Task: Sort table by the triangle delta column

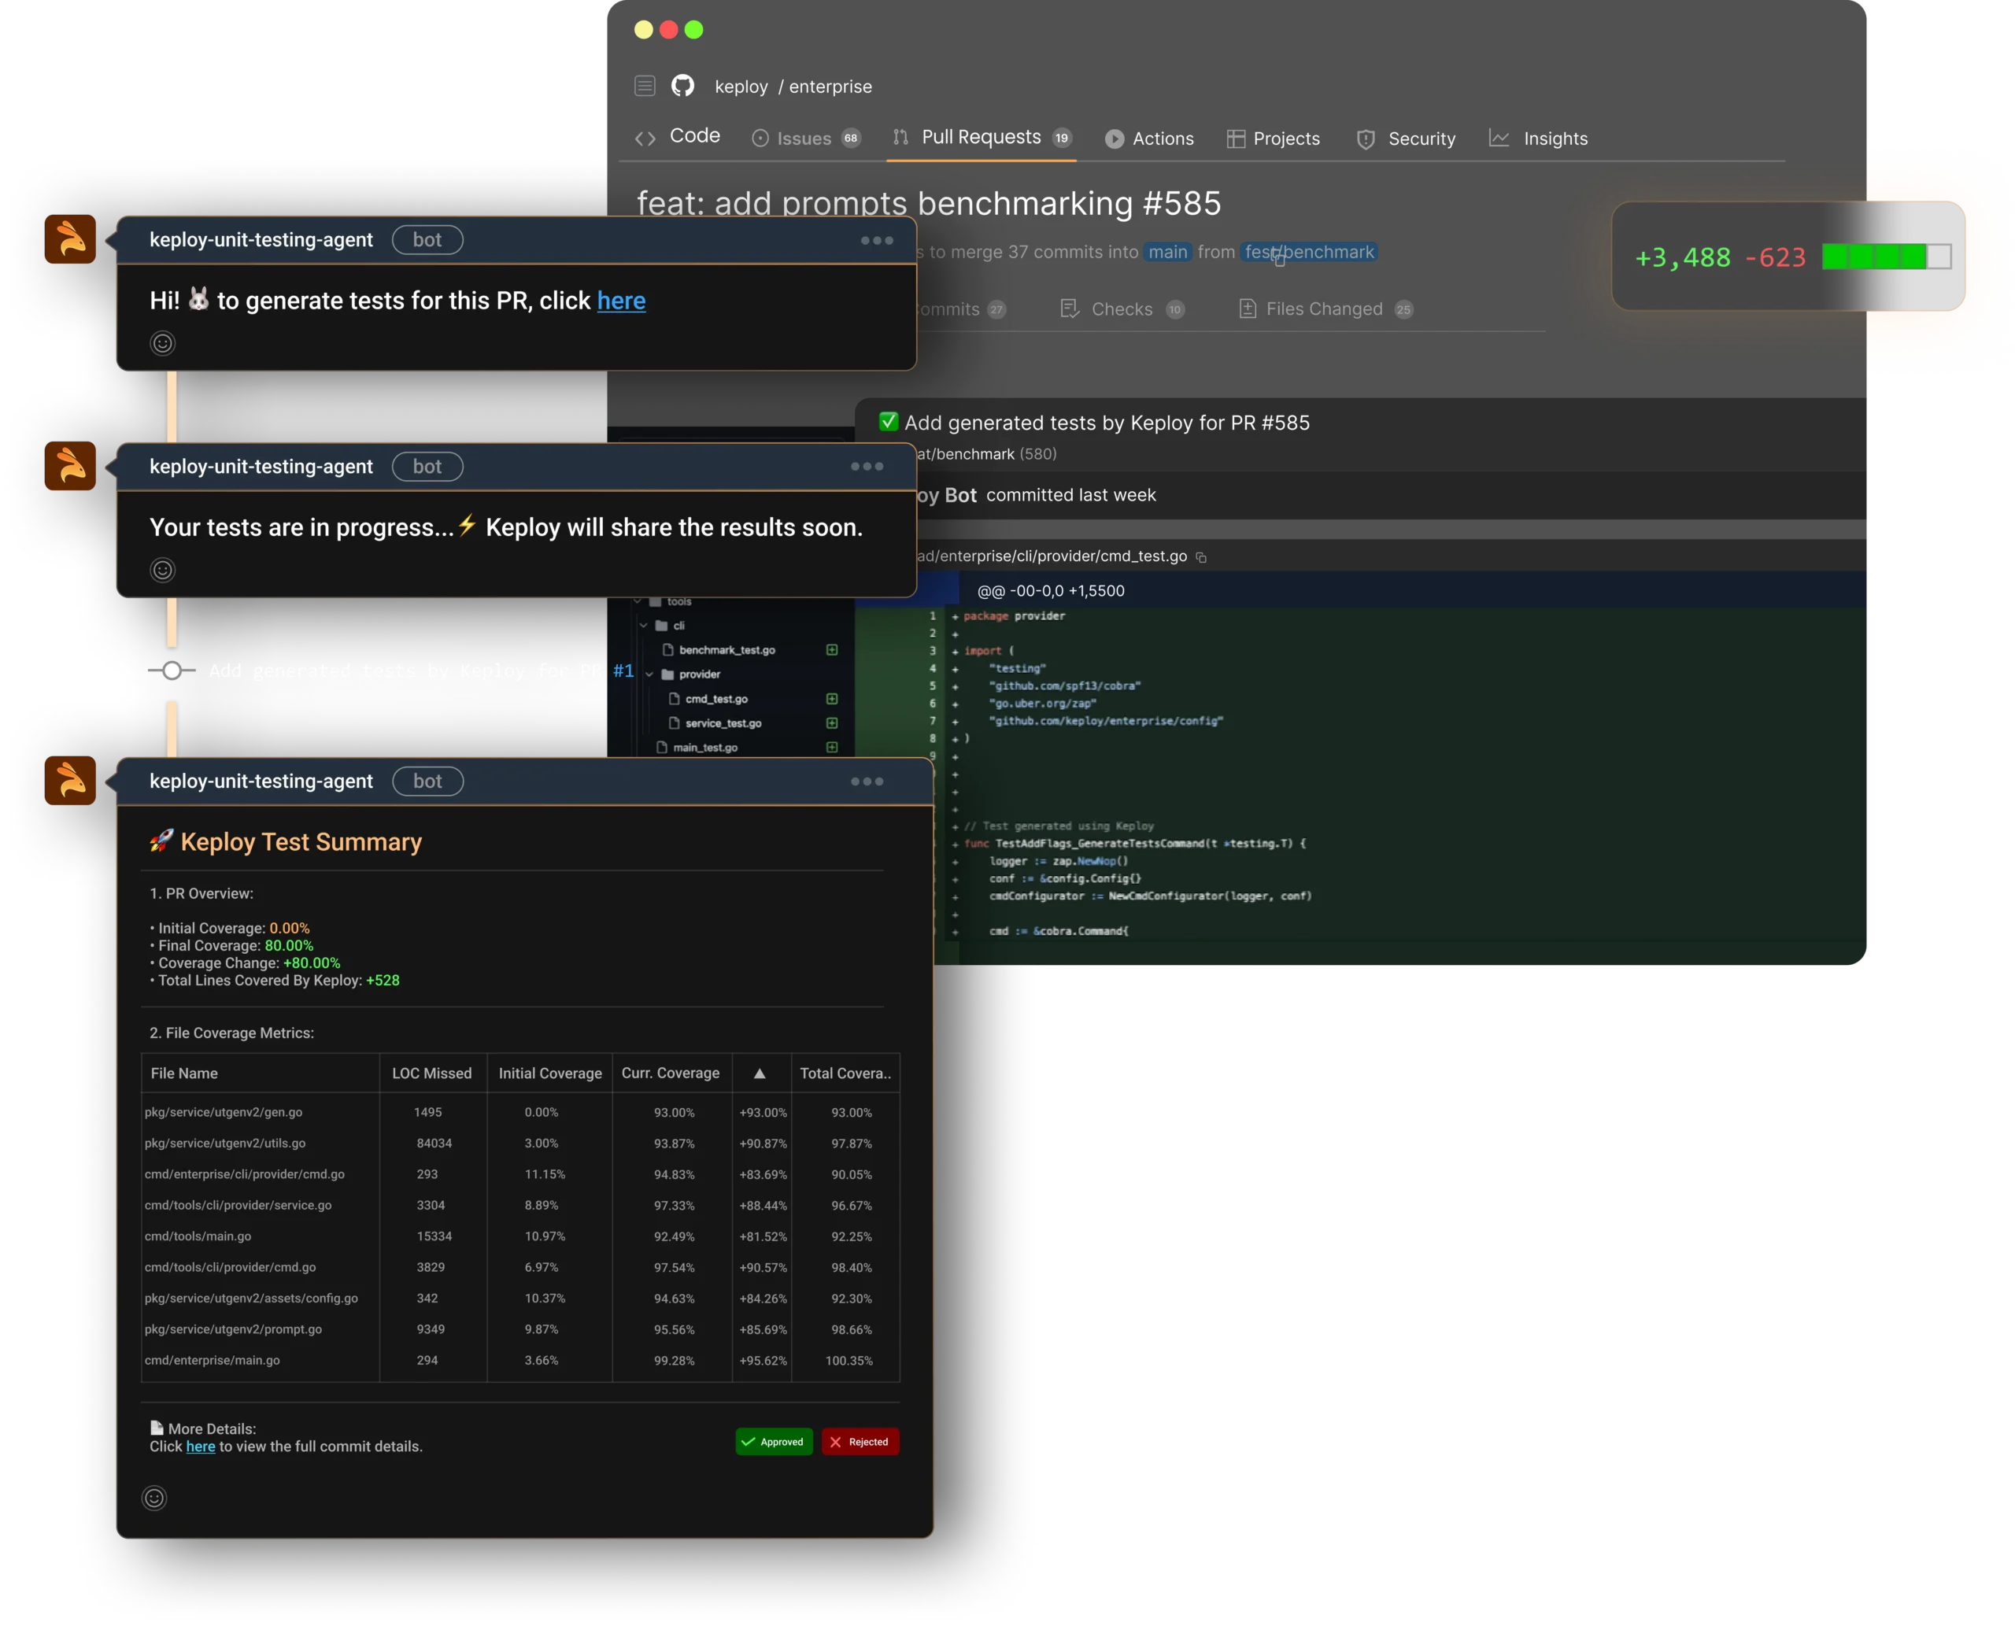Action: coord(760,1074)
